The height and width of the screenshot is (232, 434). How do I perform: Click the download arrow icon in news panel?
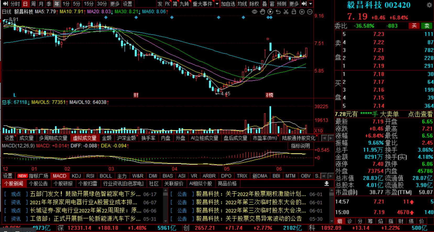click(327, 184)
